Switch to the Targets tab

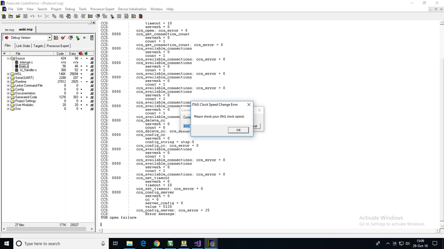38,46
